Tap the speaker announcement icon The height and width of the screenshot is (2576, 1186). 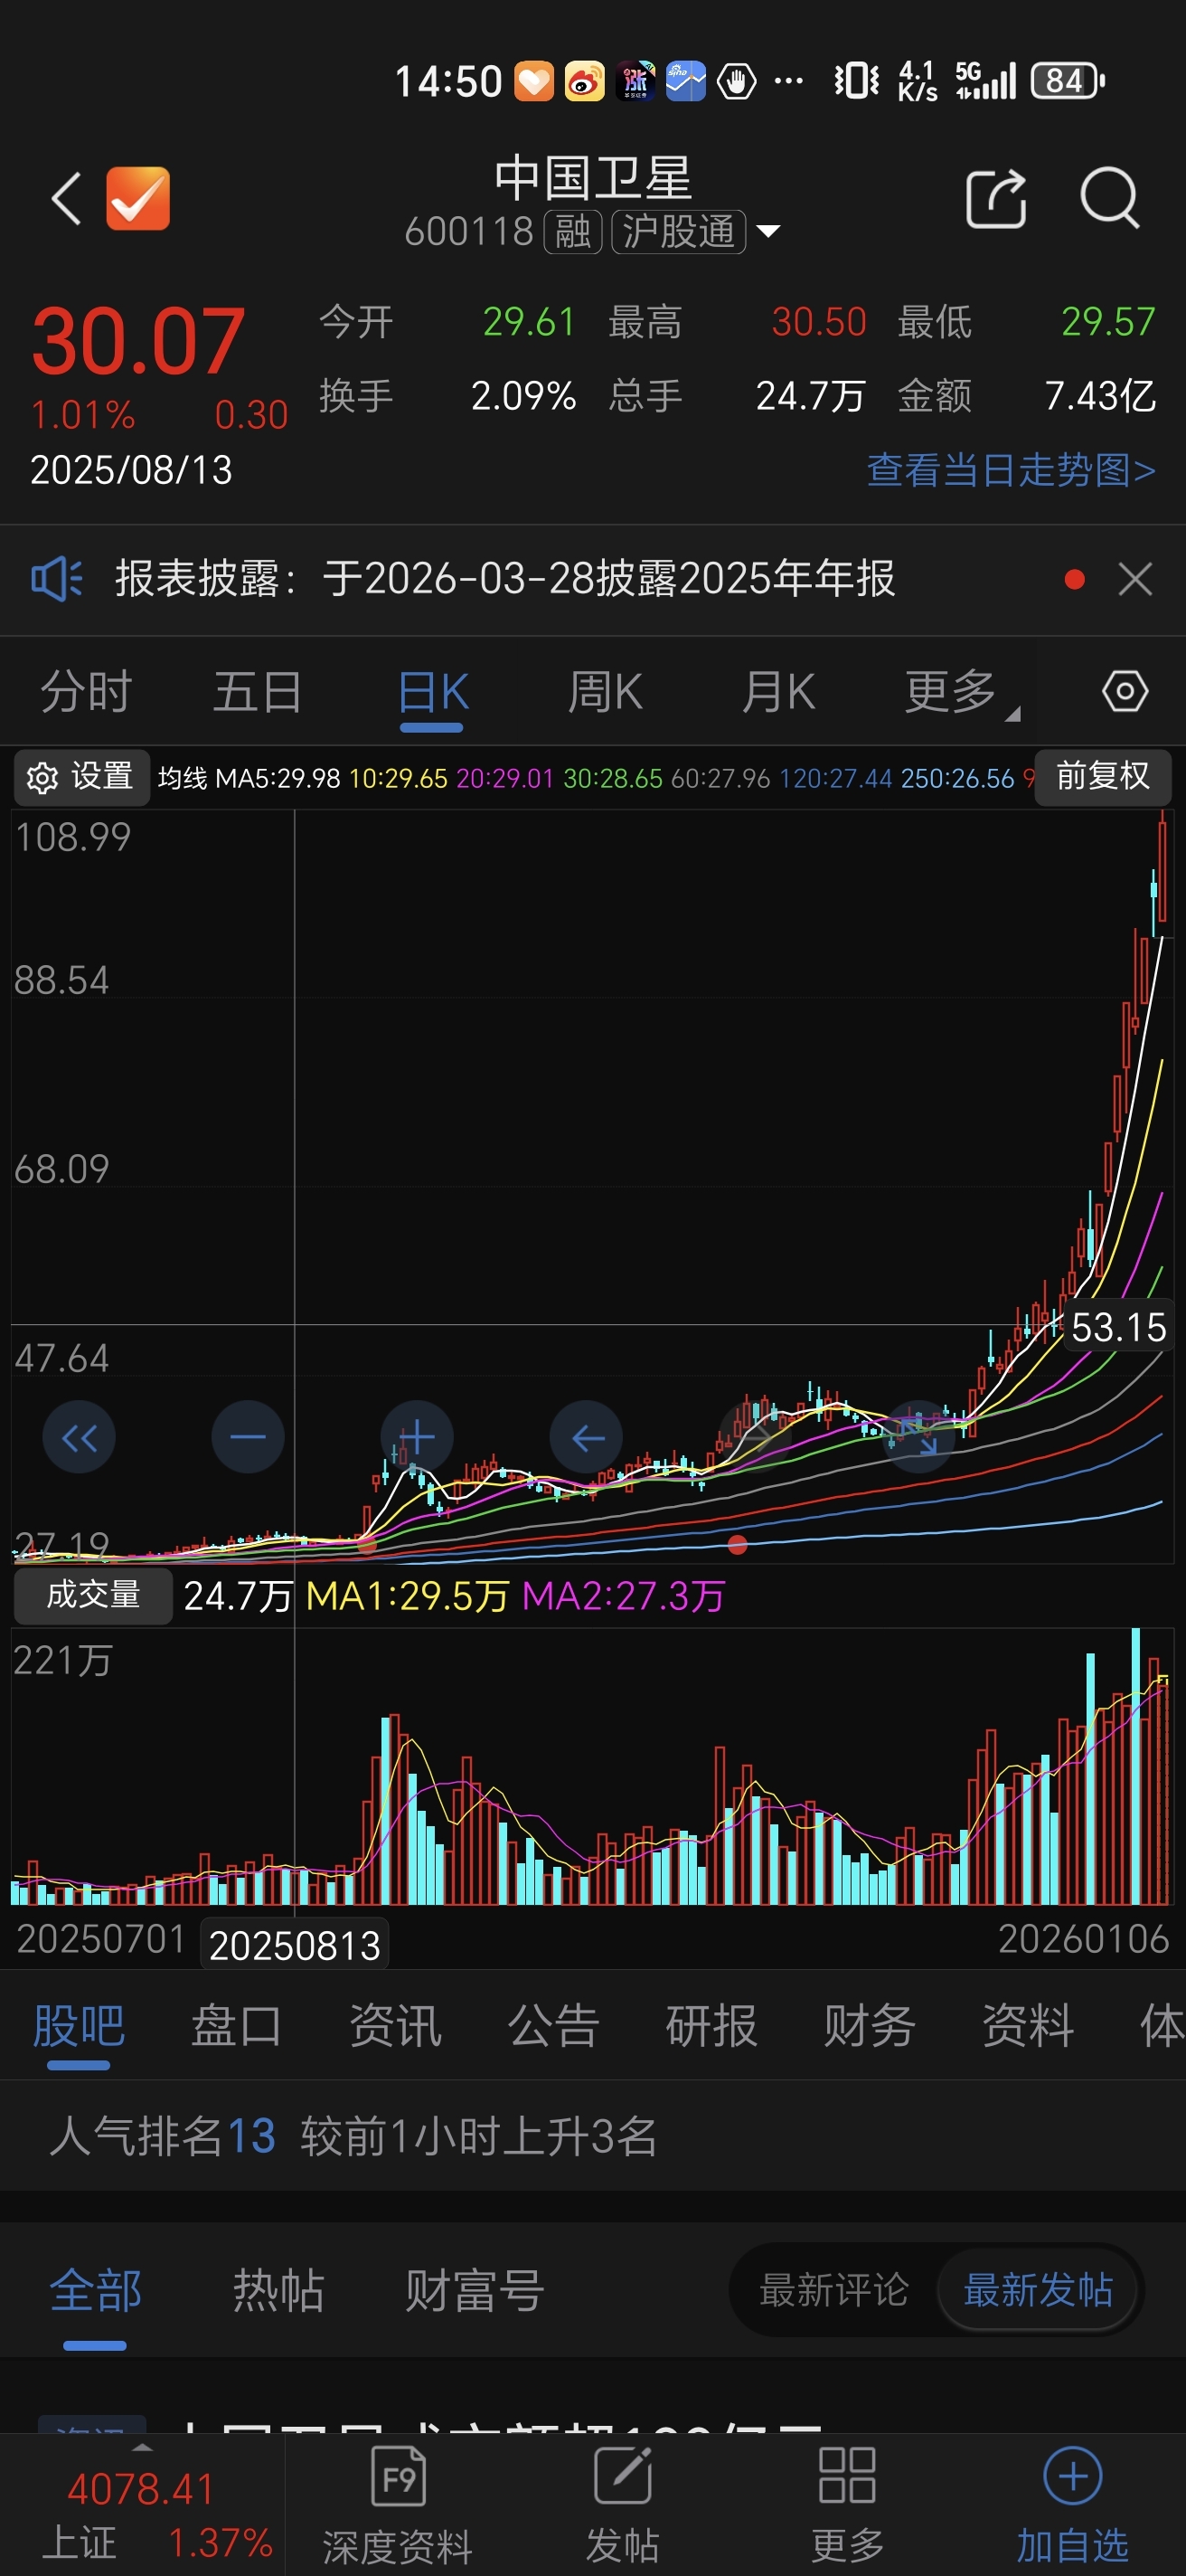(57, 579)
